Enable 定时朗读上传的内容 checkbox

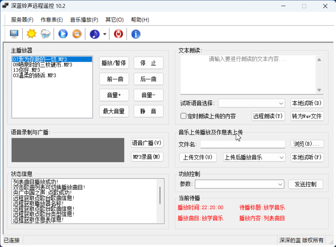point(184,116)
